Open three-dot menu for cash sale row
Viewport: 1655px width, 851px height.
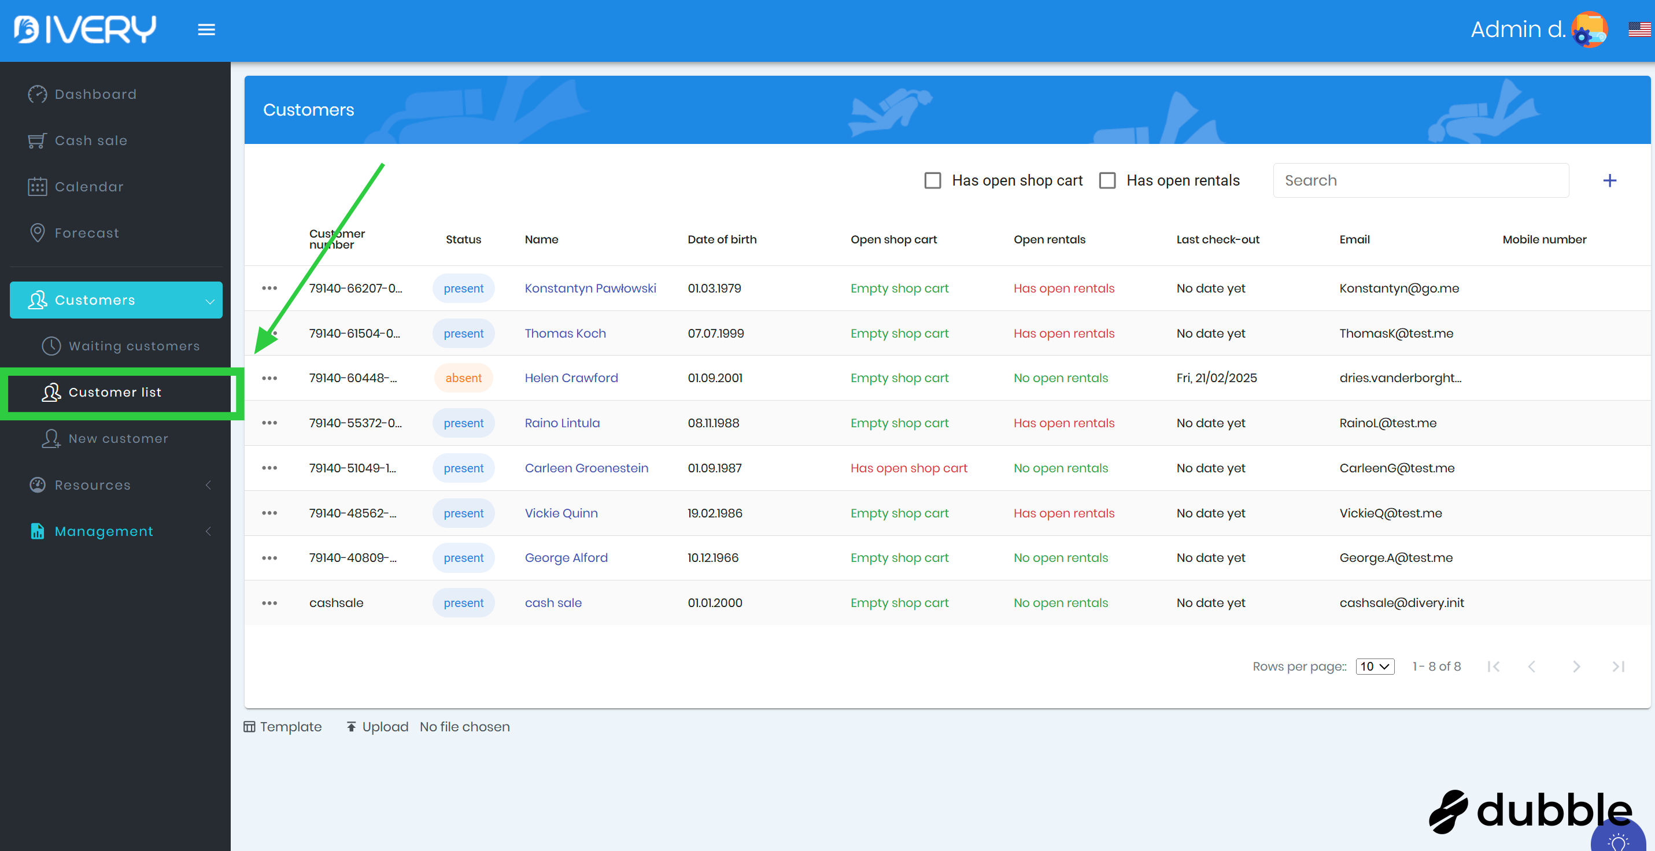click(x=269, y=603)
